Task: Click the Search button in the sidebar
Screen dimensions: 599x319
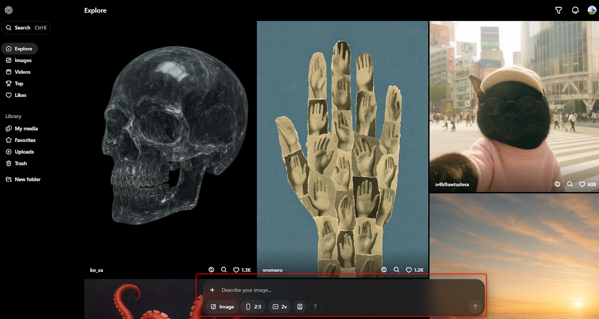Action: 26,28
